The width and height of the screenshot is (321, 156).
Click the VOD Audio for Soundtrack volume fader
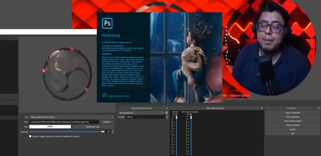(191, 118)
